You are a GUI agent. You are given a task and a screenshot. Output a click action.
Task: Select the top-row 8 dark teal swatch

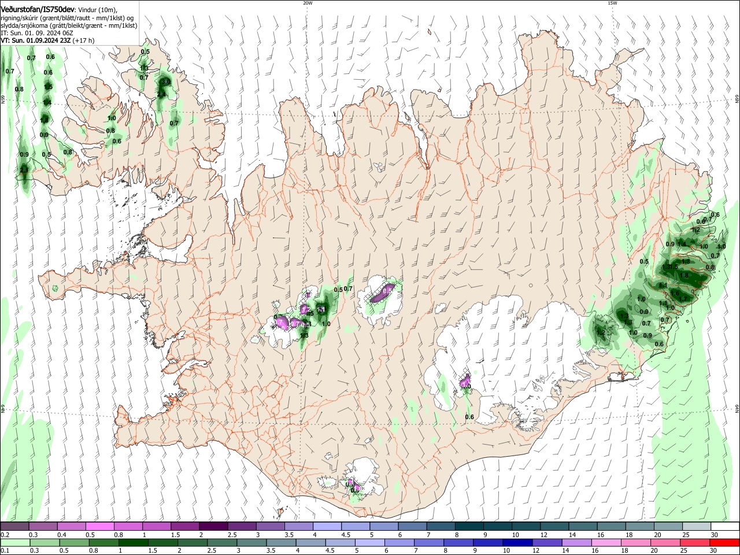pyautogui.click(x=469, y=526)
